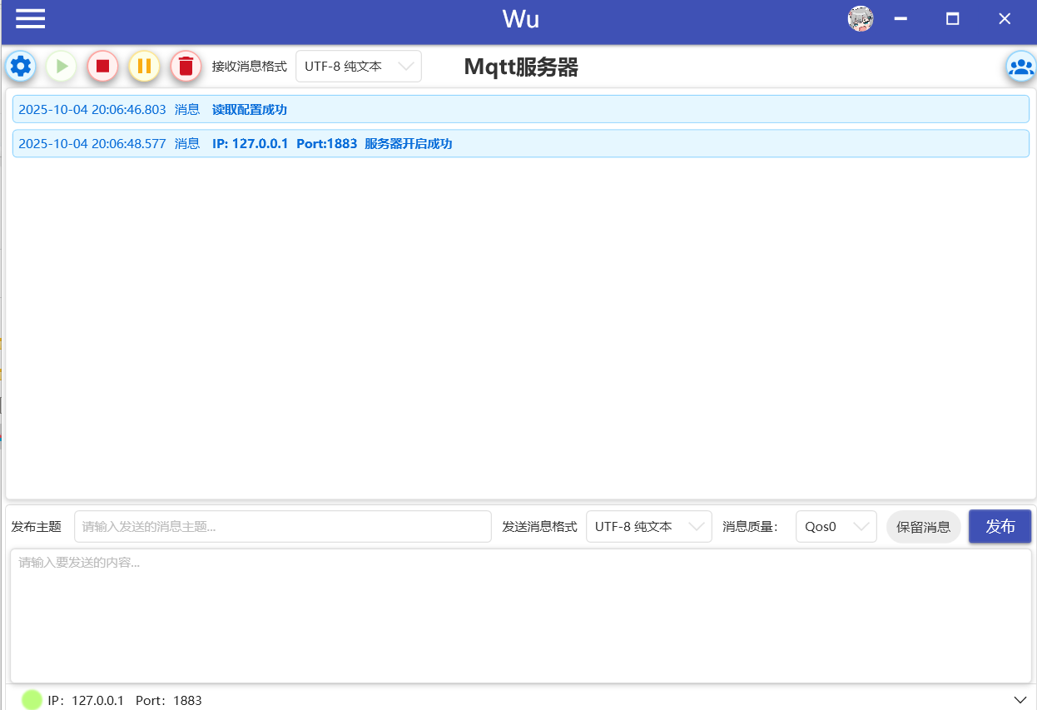Open the connected clients panel icon

(1020, 66)
